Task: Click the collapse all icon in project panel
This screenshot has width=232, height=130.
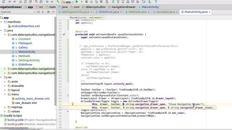Action: pos(43,12)
